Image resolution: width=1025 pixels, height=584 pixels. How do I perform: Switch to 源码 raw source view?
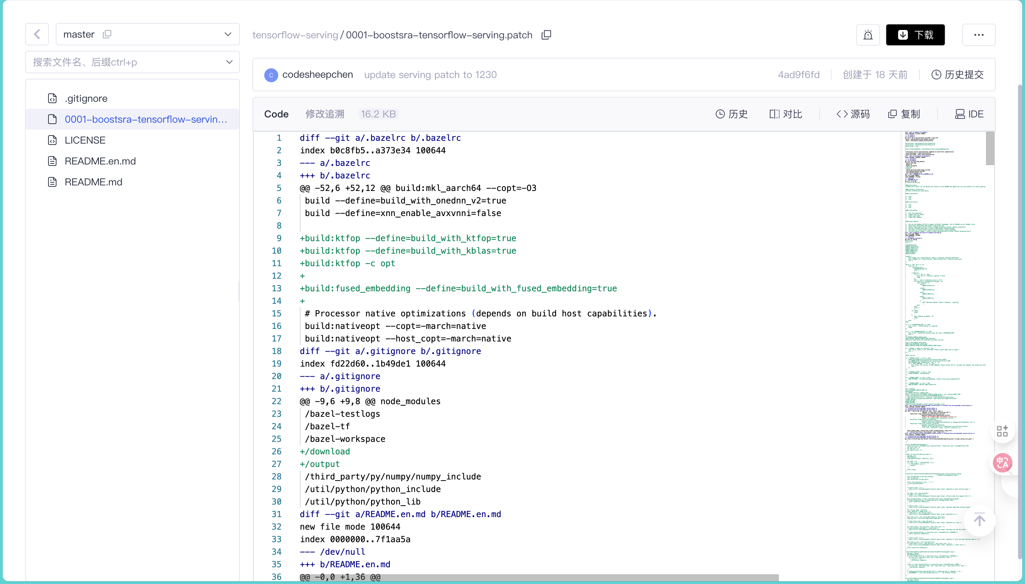tap(853, 114)
